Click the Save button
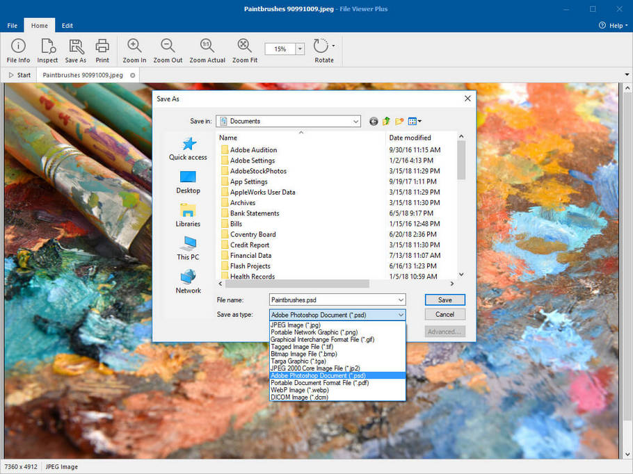The width and height of the screenshot is (633, 474). [444, 300]
